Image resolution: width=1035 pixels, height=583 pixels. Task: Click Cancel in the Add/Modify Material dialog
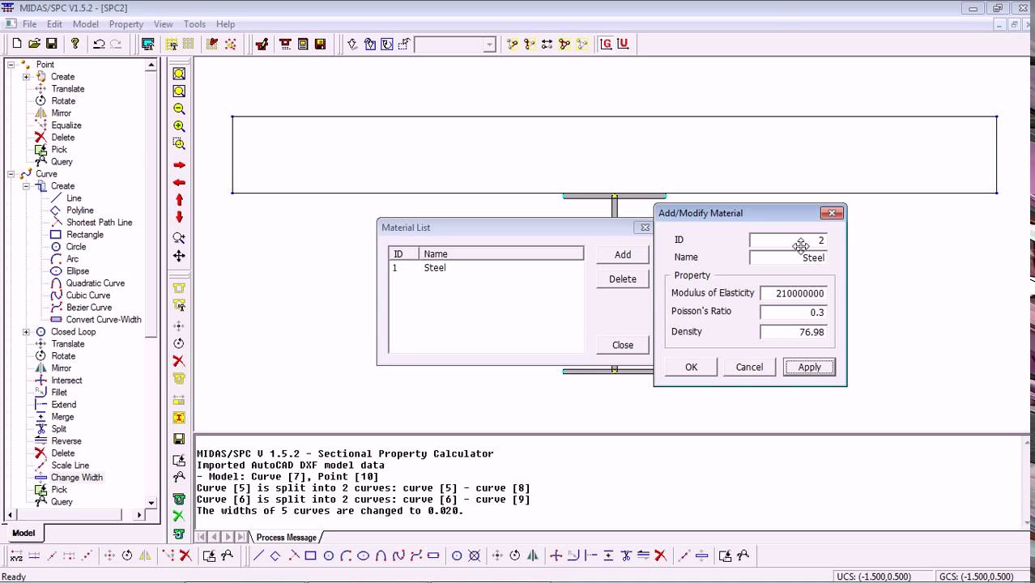click(749, 367)
